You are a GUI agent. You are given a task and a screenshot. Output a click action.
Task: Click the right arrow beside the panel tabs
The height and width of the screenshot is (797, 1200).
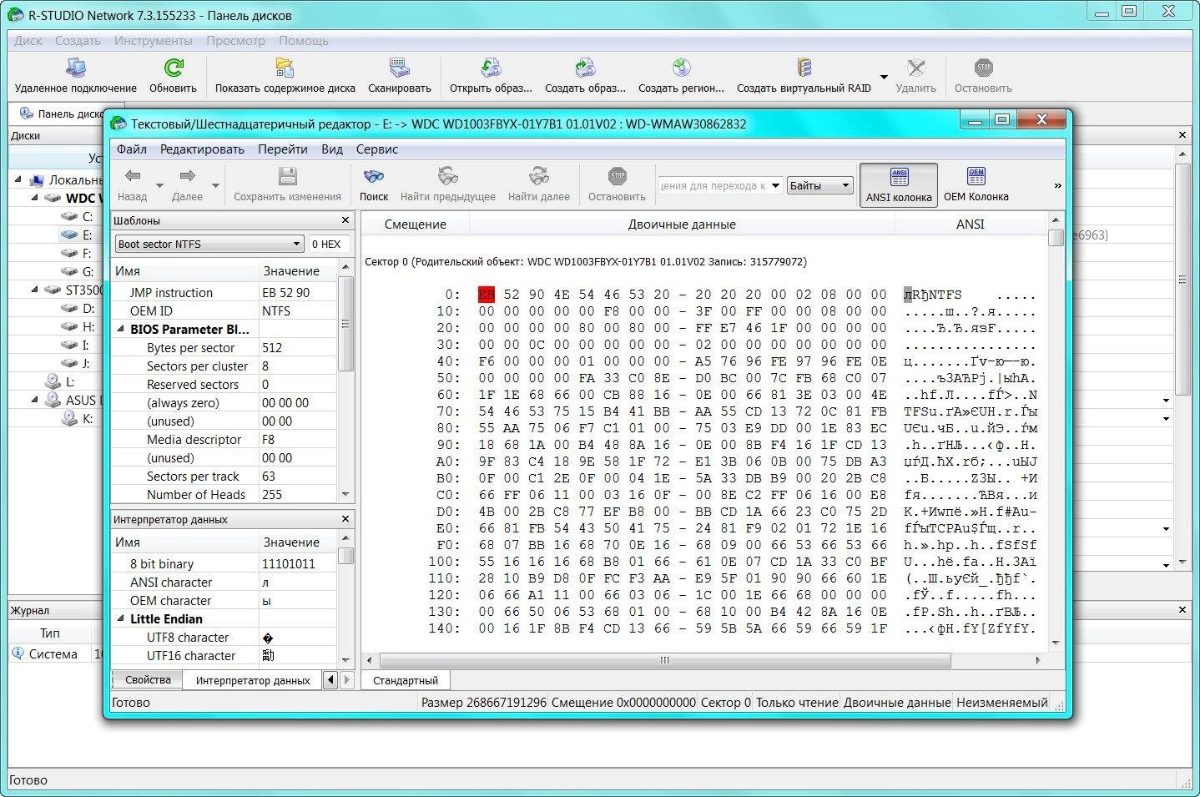[347, 679]
